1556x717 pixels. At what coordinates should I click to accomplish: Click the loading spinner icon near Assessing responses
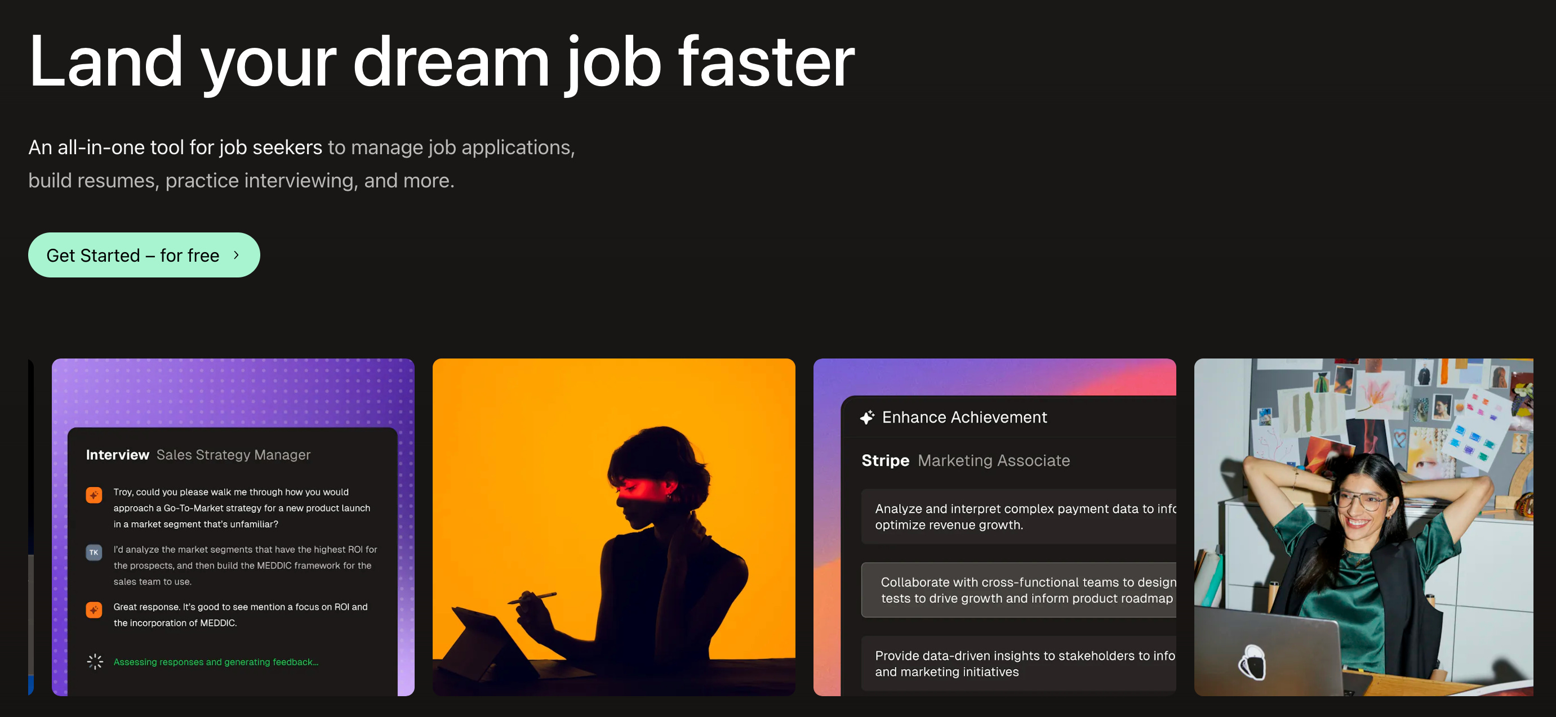95,661
